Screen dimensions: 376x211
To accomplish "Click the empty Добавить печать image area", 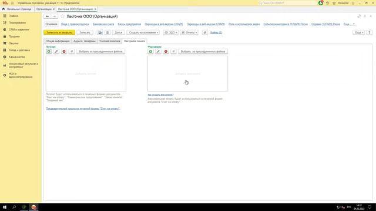I will [86, 74].
